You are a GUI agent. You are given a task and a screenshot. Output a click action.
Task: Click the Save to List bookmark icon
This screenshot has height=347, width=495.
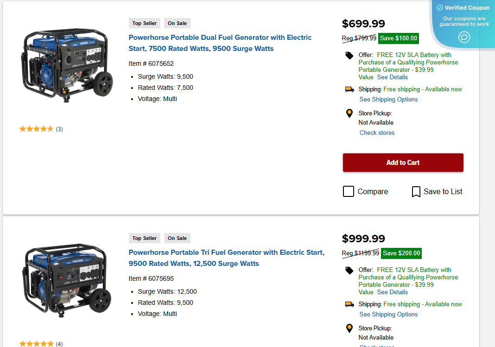[x=416, y=191]
